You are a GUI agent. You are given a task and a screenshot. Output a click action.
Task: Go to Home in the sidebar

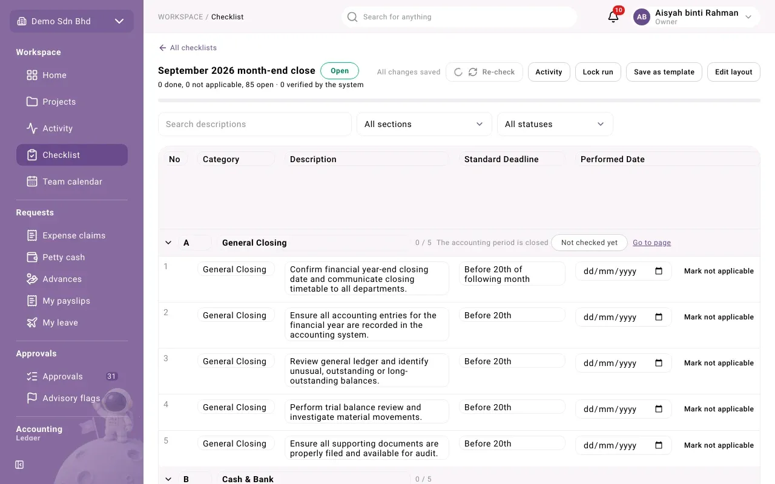point(72,75)
